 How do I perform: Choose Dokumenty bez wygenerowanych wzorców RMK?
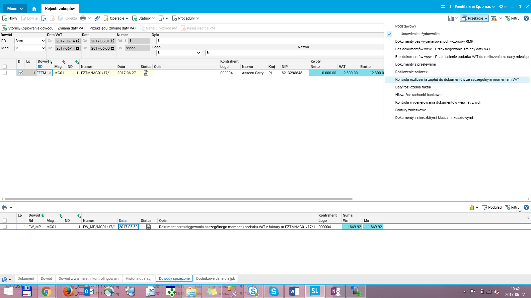point(434,41)
